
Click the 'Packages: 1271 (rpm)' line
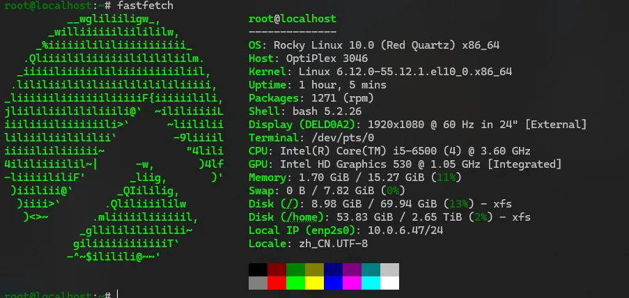311,98
